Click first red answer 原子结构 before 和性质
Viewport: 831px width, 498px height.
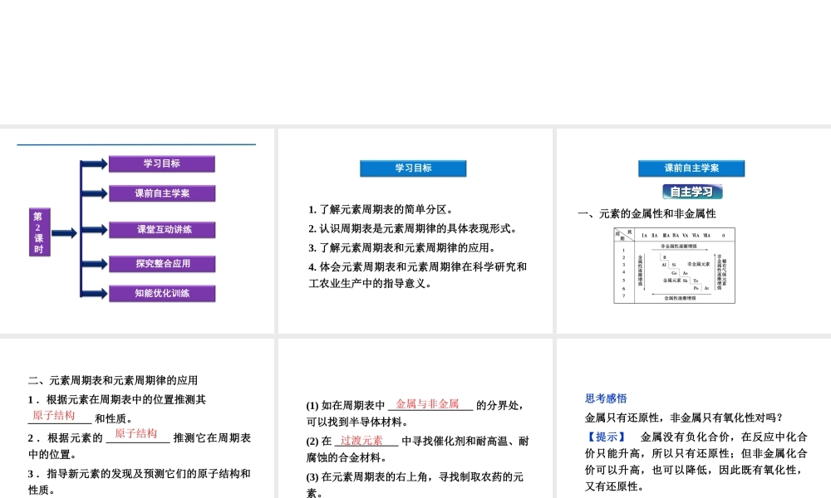click(x=53, y=416)
